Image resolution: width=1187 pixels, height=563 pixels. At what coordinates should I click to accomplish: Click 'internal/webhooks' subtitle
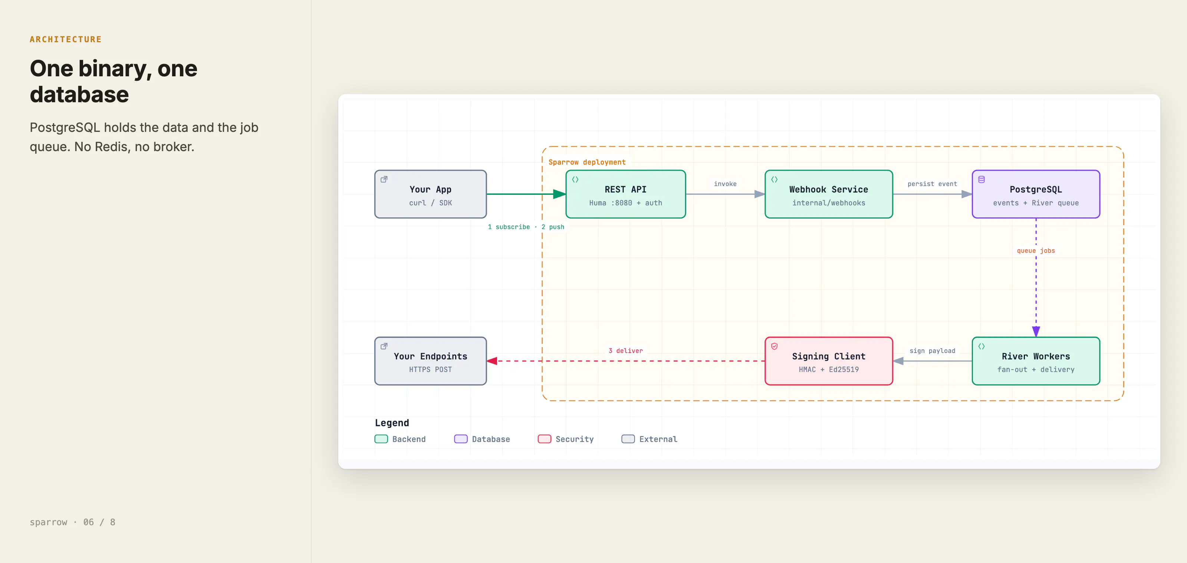(x=829, y=203)
